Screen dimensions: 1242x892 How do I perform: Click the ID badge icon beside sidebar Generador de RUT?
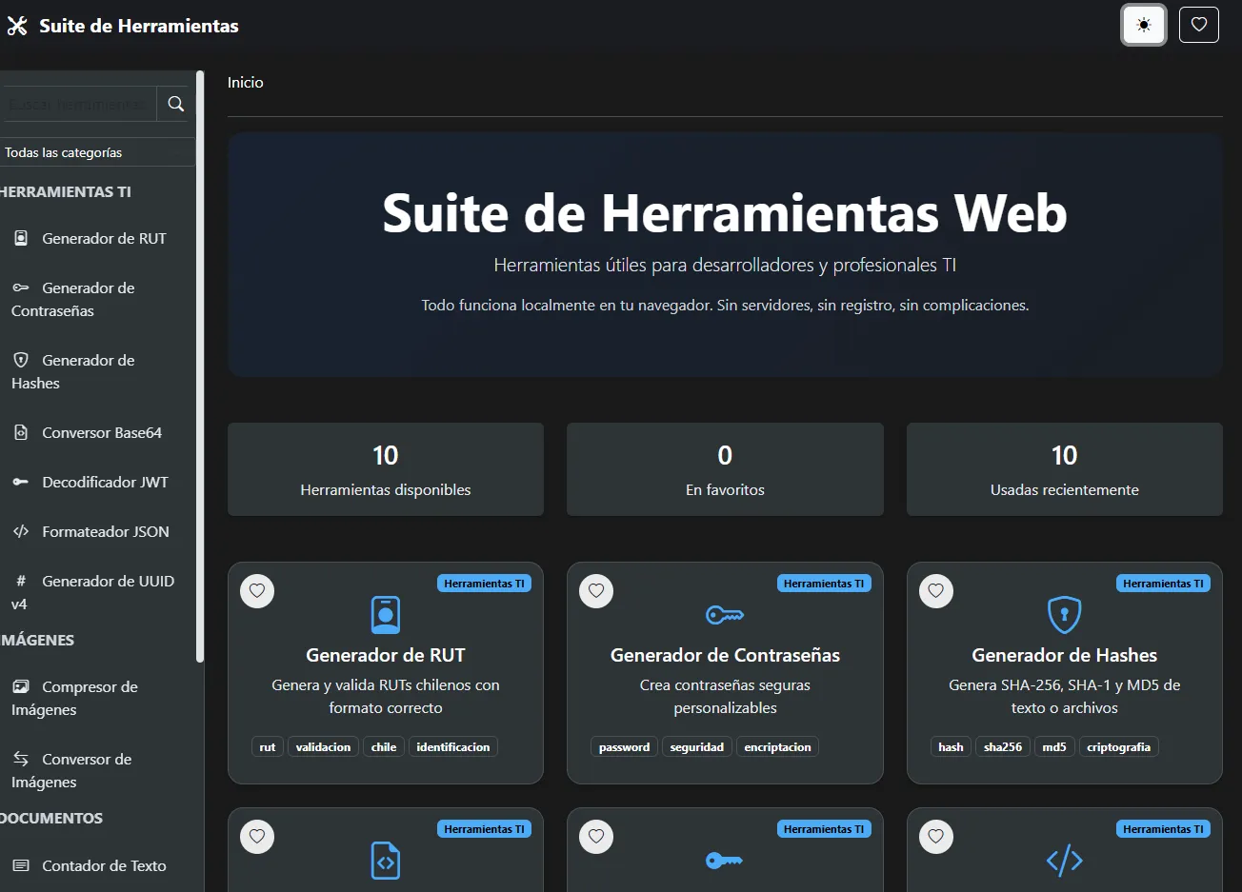point(21,238)
